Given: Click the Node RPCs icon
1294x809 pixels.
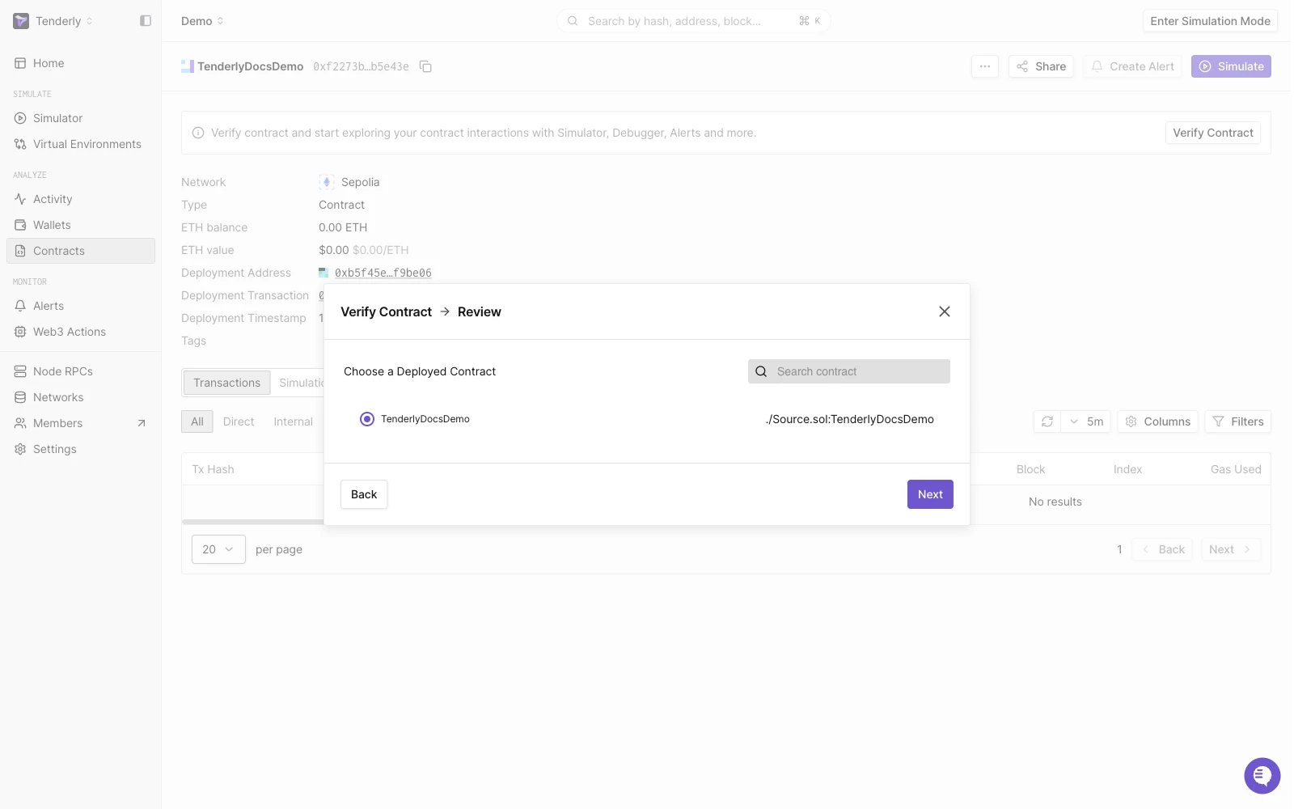Looking at the screenshot, I should [20, 371].
